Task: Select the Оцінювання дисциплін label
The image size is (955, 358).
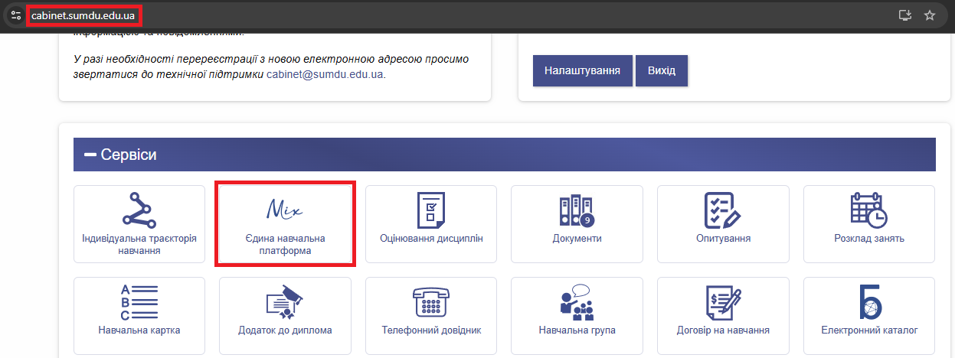Action: (x=431, y=238)
